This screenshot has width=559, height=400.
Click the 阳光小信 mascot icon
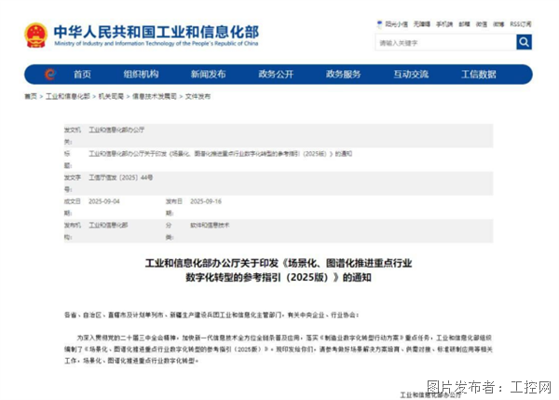click(x=379, y=24)
